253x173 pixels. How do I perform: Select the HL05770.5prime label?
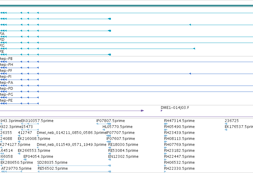117,127
